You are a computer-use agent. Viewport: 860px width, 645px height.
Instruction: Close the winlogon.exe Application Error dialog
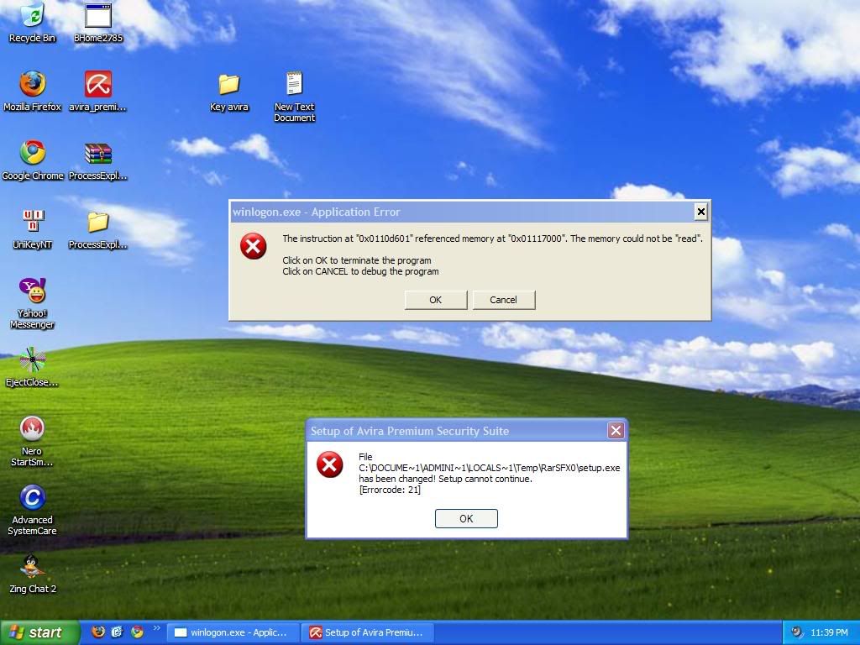(700, 212)
